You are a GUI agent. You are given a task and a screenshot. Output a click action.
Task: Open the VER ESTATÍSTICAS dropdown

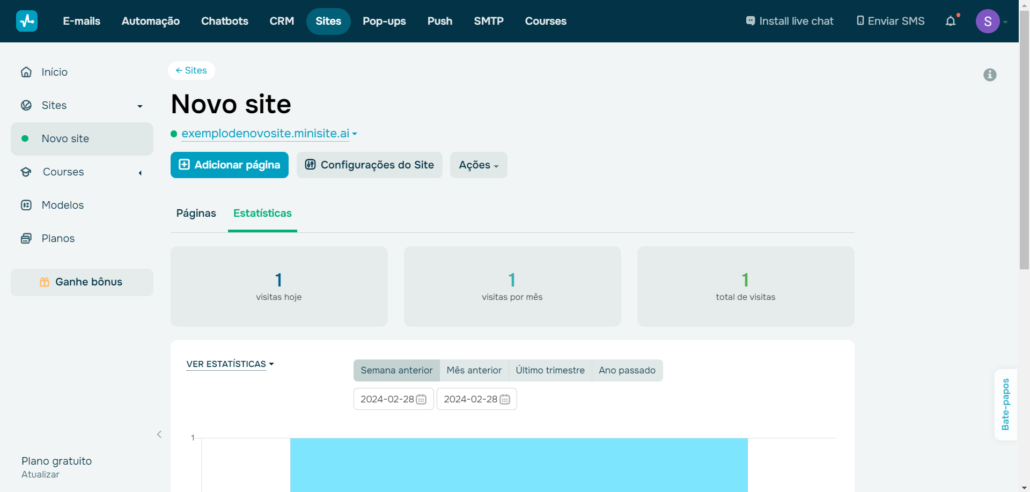click(230, 364)
